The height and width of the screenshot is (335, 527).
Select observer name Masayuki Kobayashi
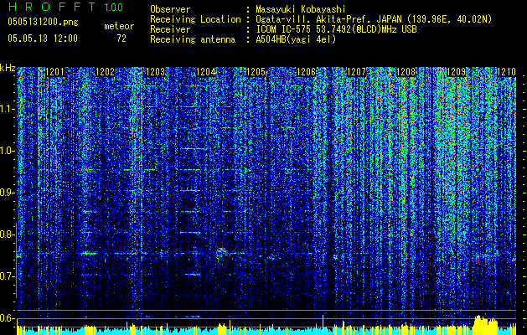tap(300, 9)
